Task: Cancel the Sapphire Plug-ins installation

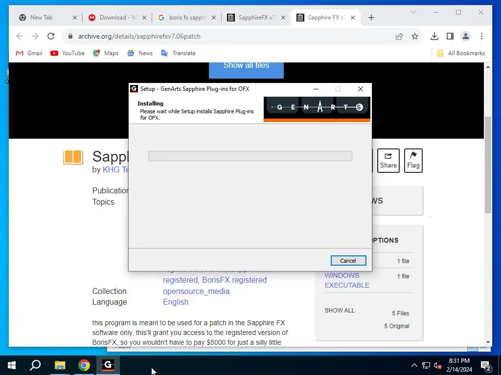Action: click(x=348, y=261)
